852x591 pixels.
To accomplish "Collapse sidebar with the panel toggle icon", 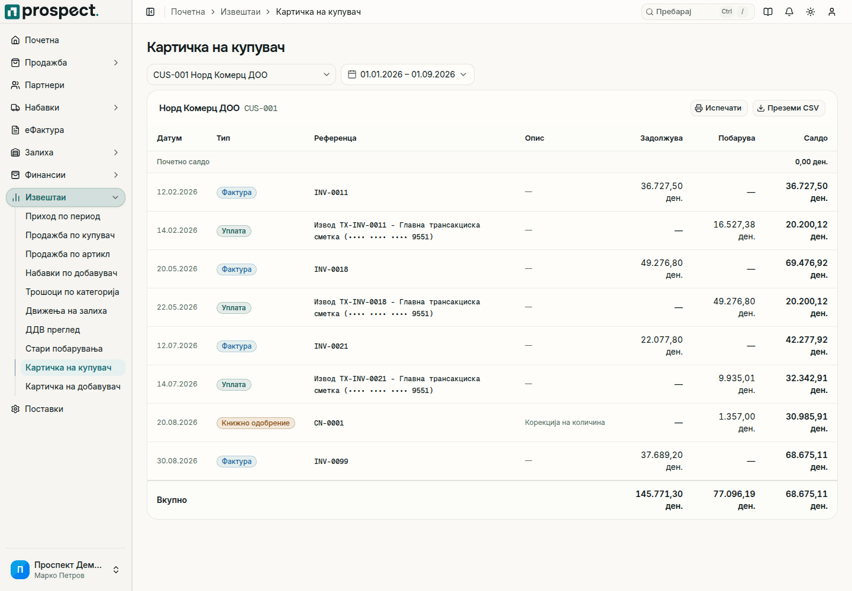I will coord(150,12).
